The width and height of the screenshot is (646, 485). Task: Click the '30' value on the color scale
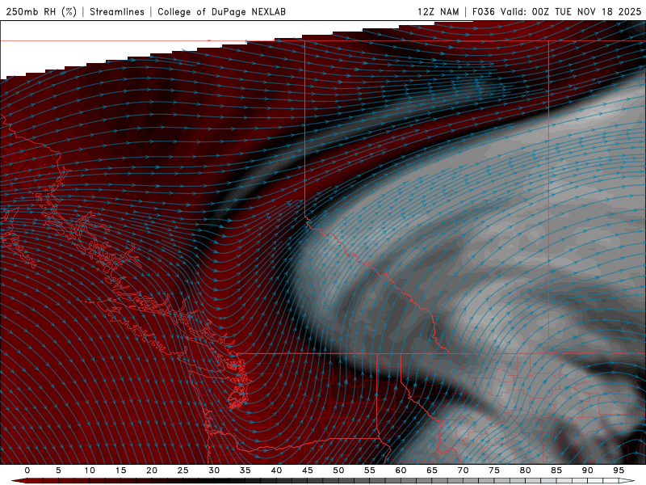(214, 470)
